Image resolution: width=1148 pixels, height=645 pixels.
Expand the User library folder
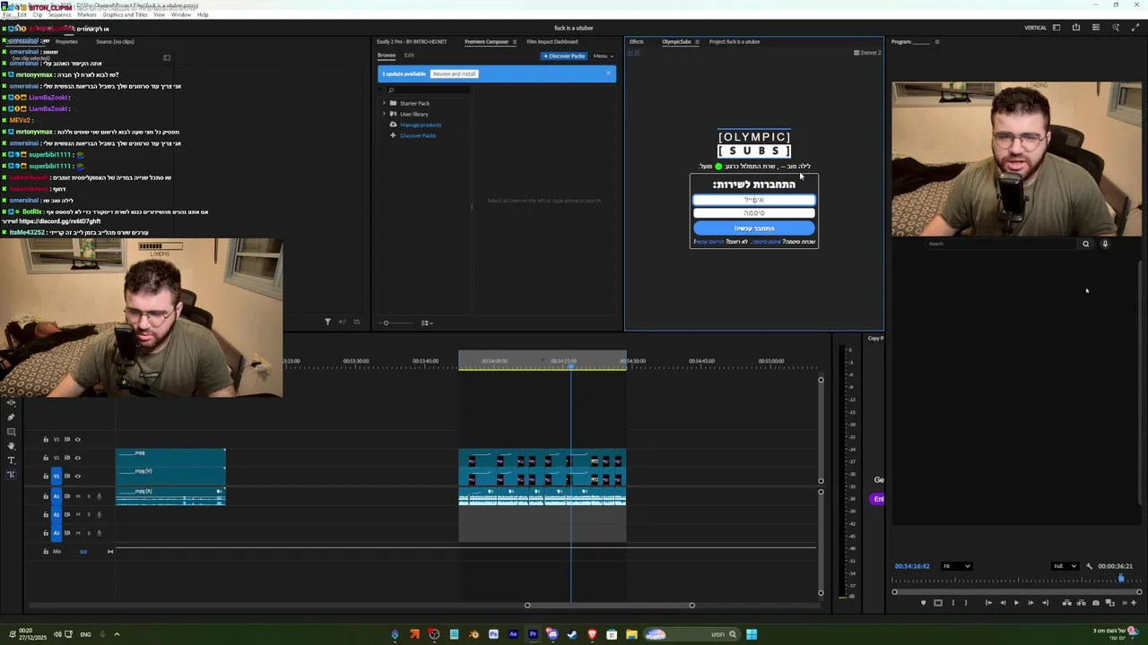pyautogui.click(x=385, y=114)
